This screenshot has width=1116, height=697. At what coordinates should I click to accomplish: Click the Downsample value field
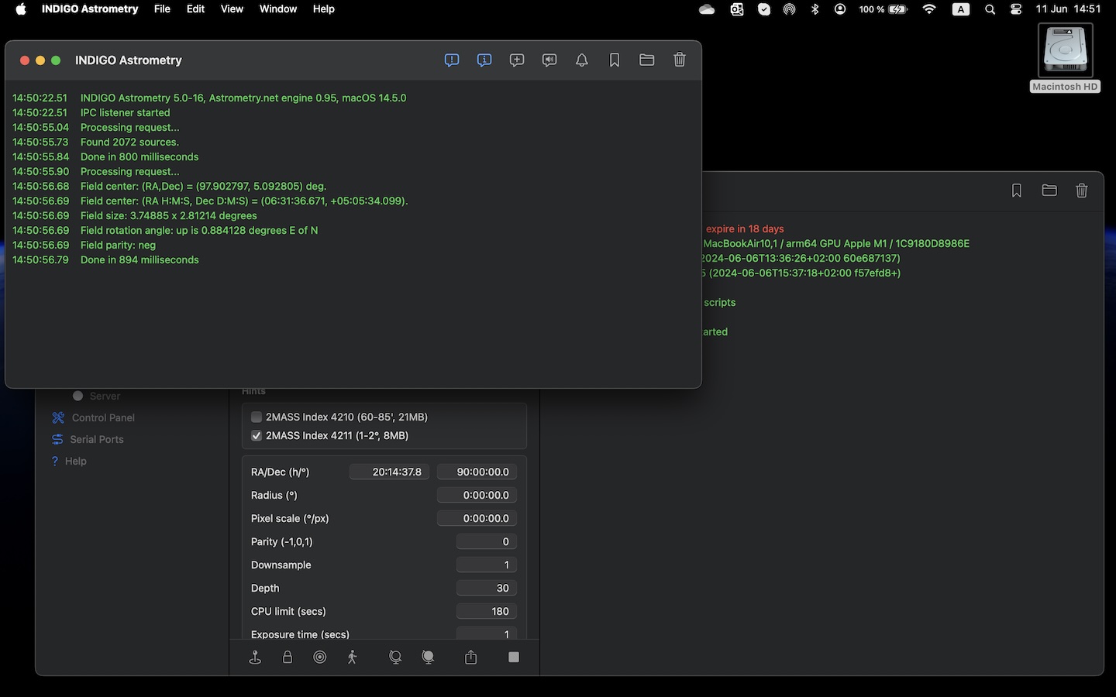pos(487,565)
